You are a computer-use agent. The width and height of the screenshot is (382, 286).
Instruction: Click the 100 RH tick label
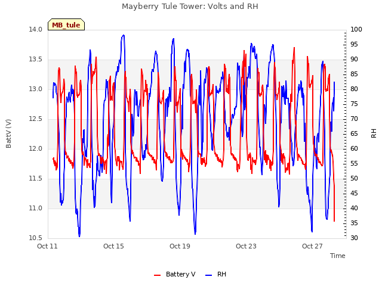tap(356, 29)
